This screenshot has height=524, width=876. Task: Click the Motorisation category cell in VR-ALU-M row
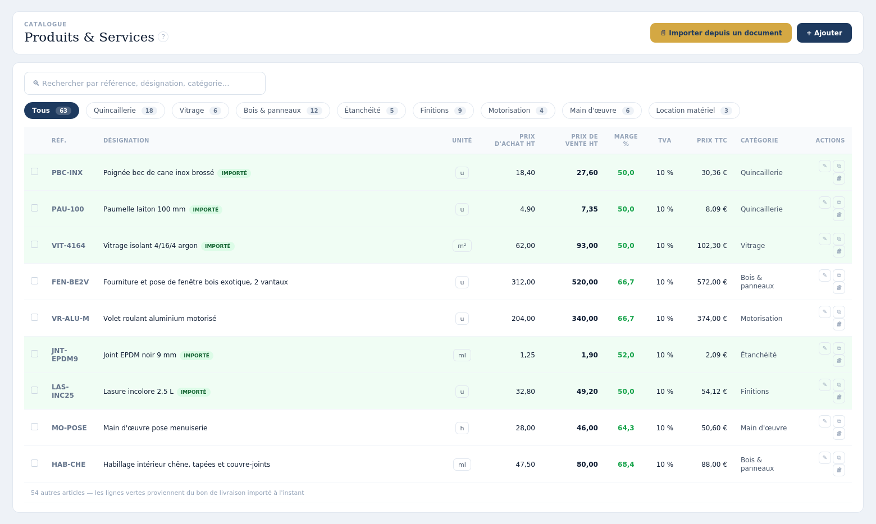click(761, 319)
